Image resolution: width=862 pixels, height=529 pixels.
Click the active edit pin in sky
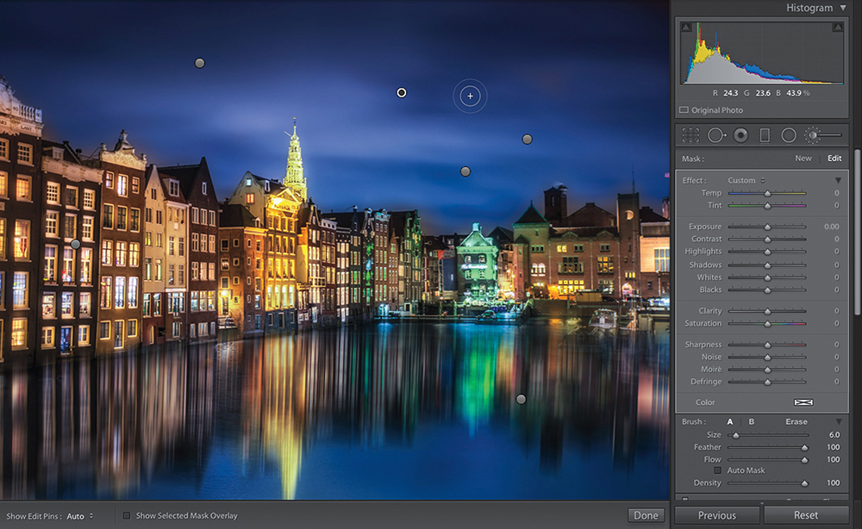click(x=401, y=92)
